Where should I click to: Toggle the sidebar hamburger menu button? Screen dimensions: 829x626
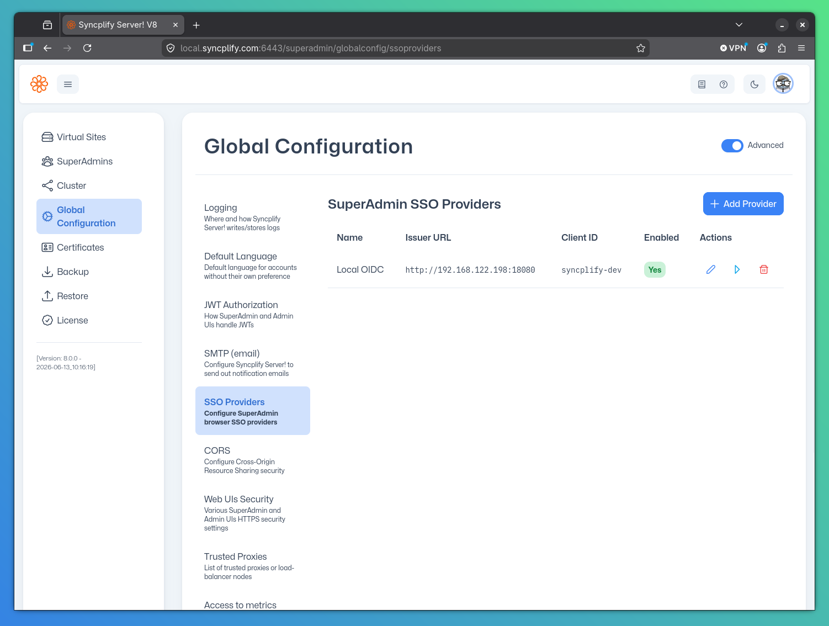point(68,84)
